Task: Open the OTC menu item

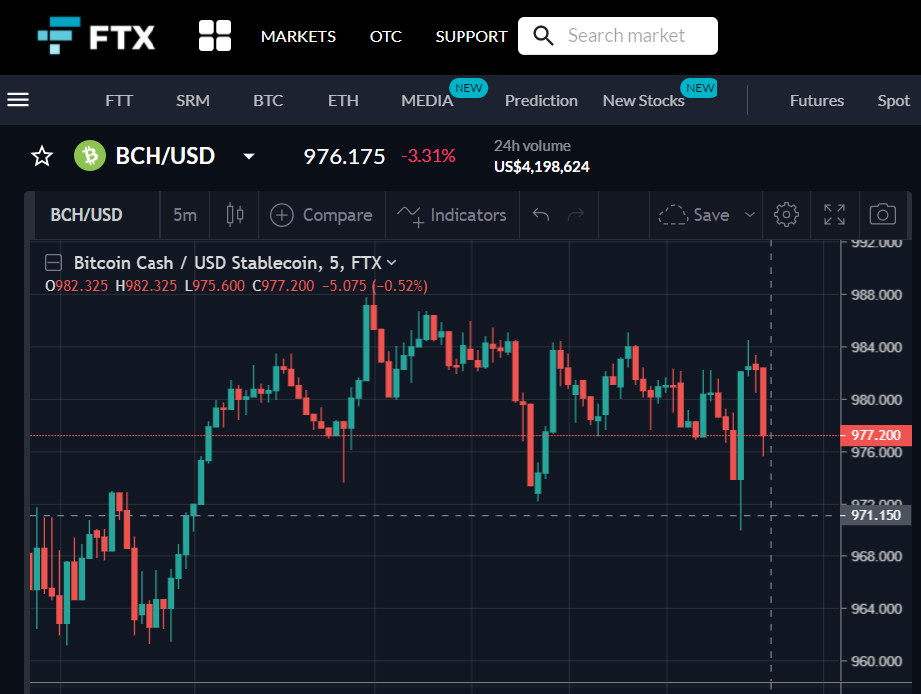Action: click(386, 37)
